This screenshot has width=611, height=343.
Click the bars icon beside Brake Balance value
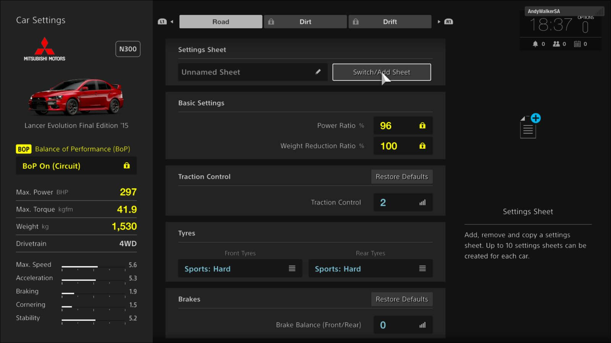coord(422,325)
